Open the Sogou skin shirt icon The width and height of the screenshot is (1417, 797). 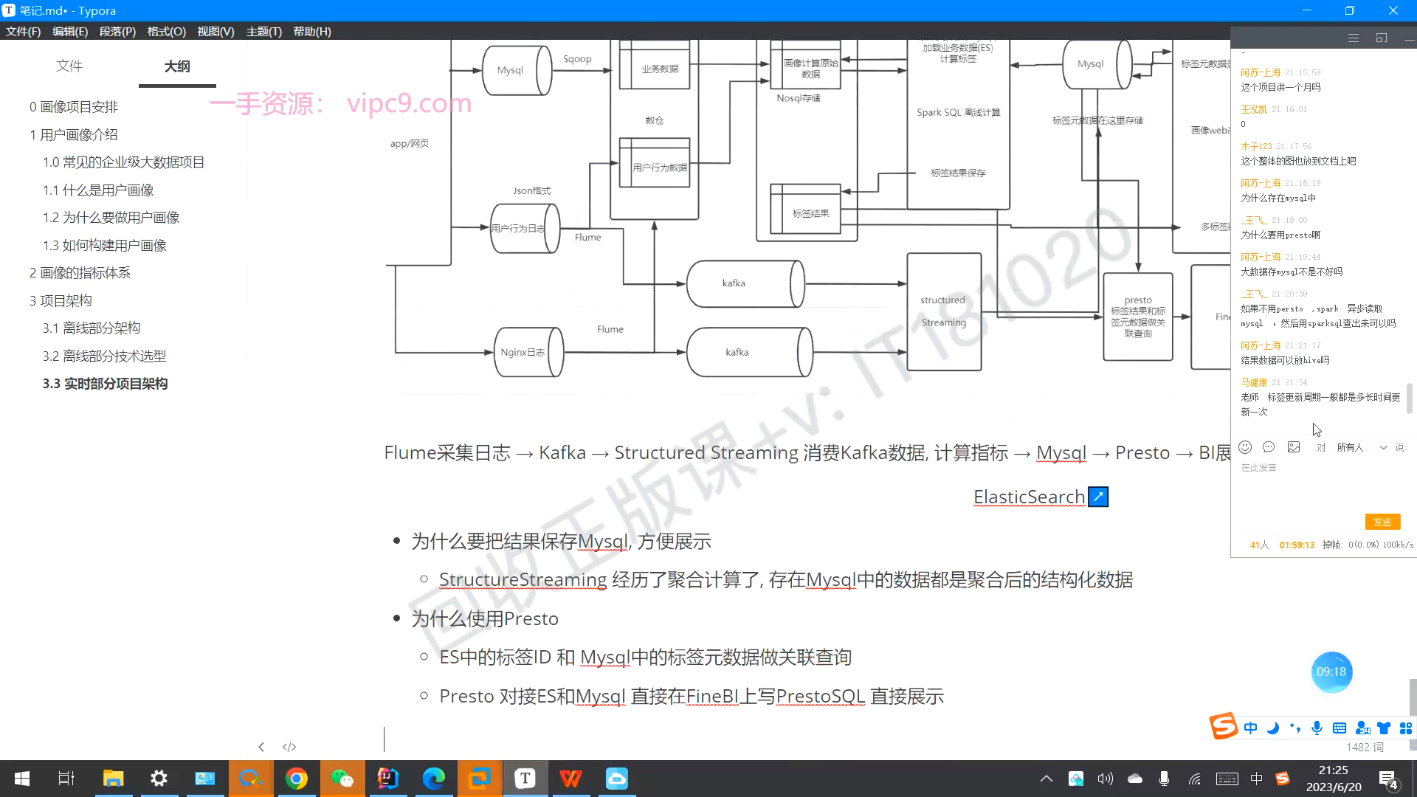1384,728
